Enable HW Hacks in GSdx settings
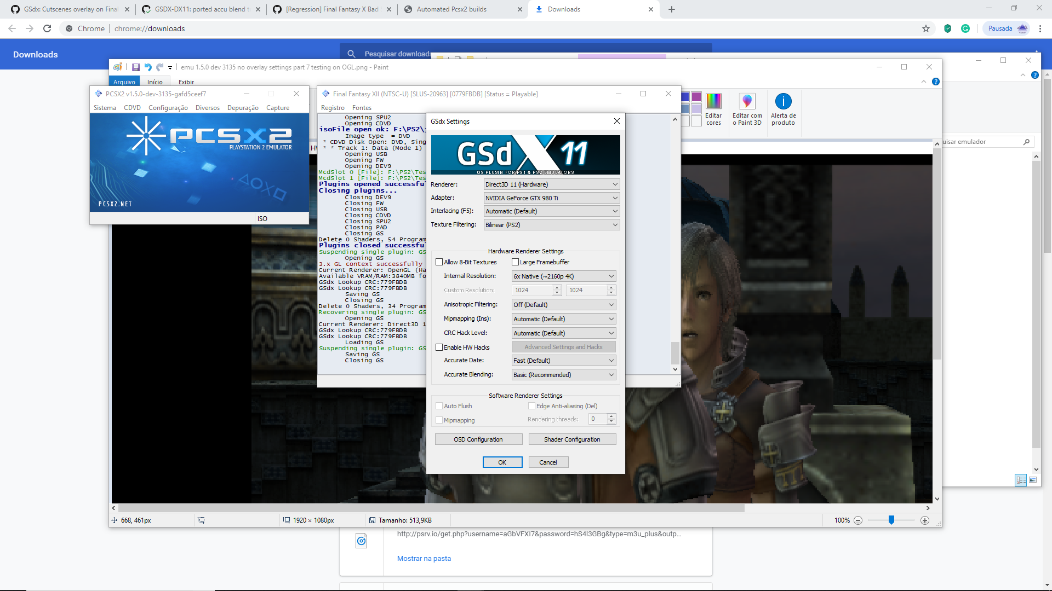1052x591 pixels. point(439,347)
